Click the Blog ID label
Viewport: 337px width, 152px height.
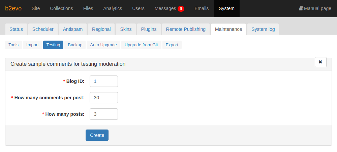click(x=75, y=81)
